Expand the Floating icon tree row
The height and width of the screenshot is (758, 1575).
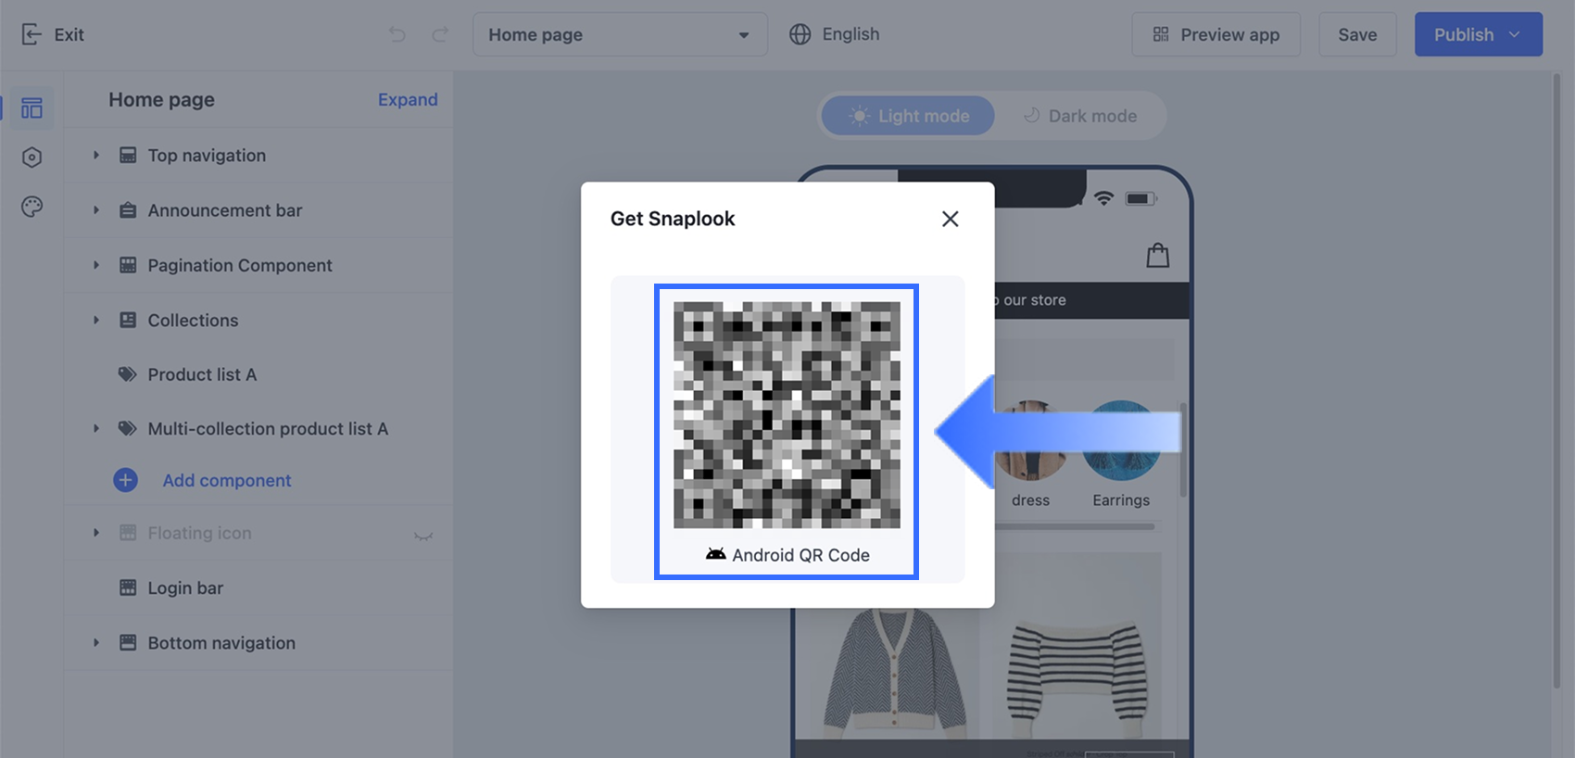click(x=95, y=533)
